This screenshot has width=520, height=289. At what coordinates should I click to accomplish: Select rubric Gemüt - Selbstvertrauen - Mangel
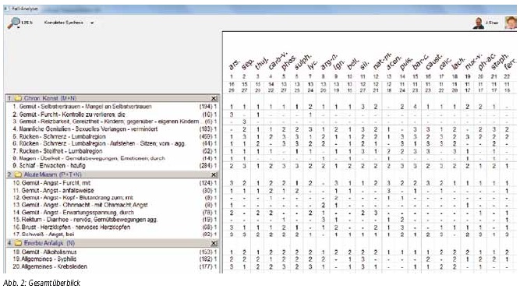tap(82, 107)
